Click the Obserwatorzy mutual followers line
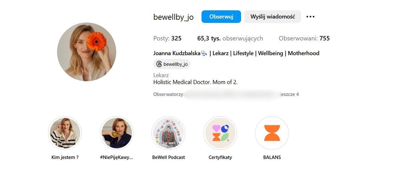This screenshot has width=404, height=179. (226, 94)
